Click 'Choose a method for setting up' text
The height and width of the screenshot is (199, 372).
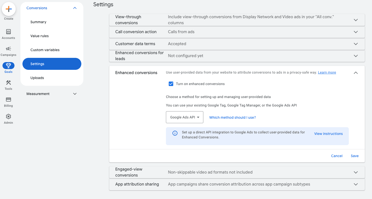[x=218, y=97]
